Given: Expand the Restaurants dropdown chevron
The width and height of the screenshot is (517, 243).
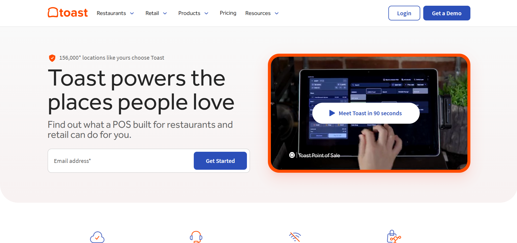Looking at the screenshot, I should [132, 13].
